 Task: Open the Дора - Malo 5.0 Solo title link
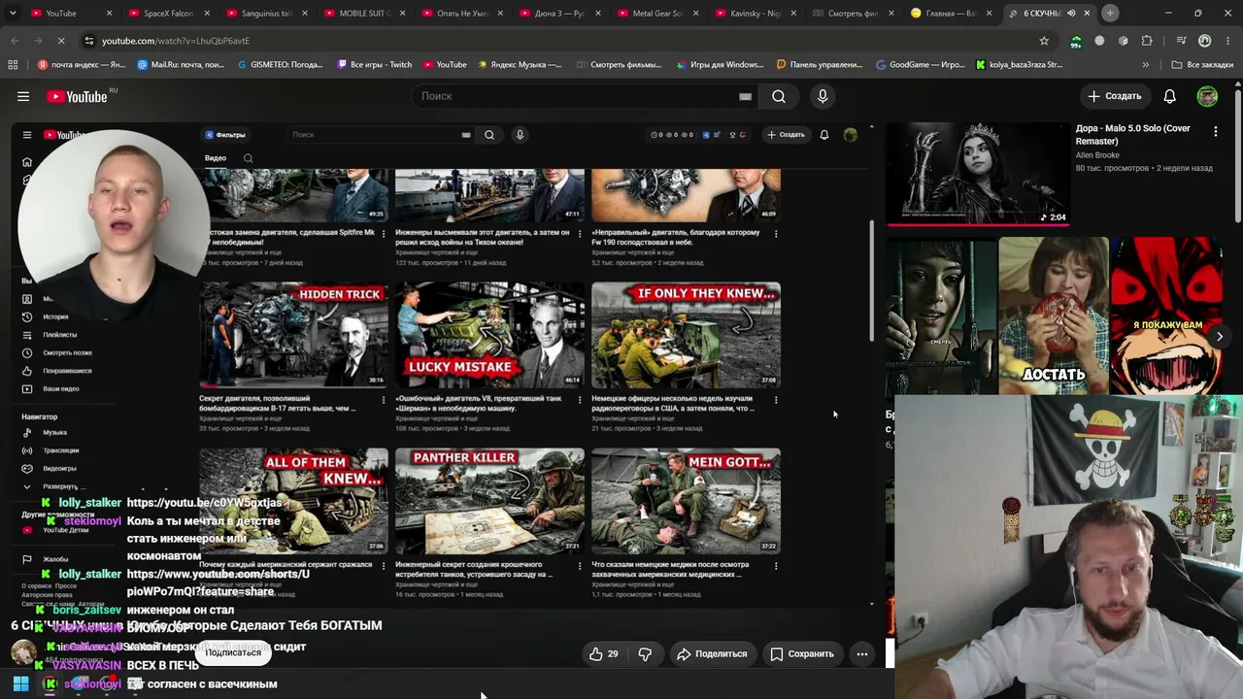(x=1132, y=135)
